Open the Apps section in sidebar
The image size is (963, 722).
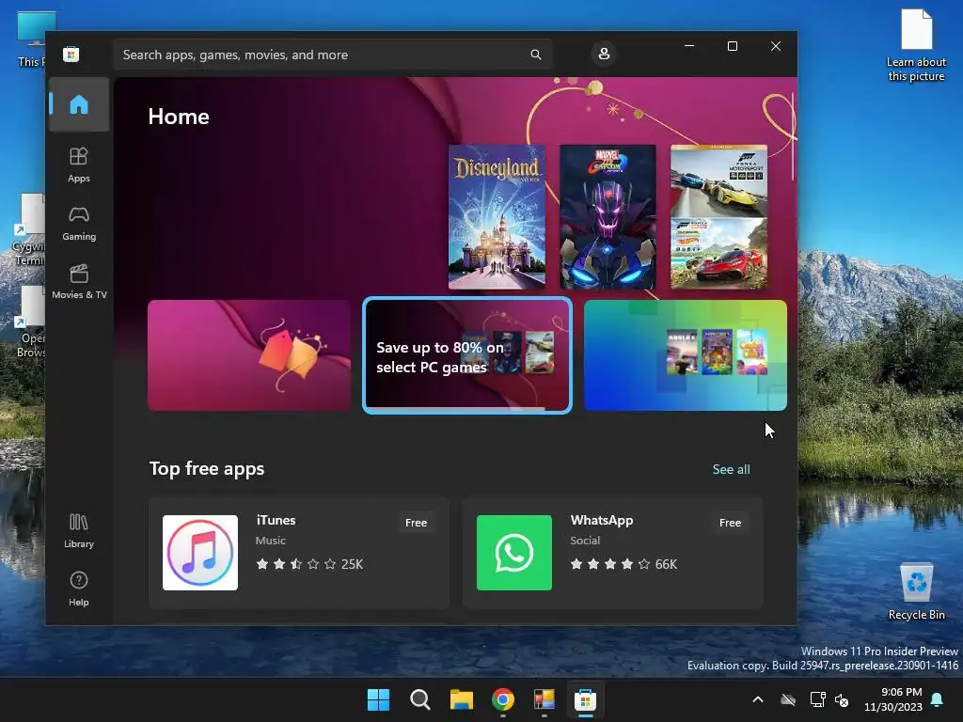(79, 165)
